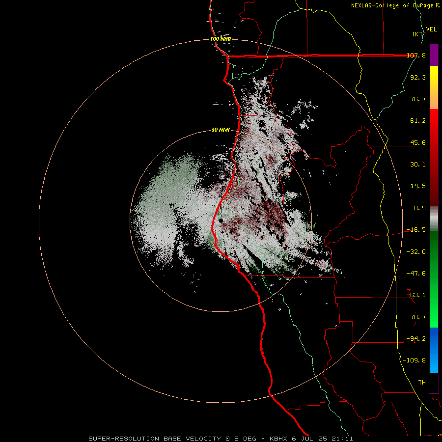Click the 100 NMI range ring label
442x442 pixels.
(x=221, y=39)
